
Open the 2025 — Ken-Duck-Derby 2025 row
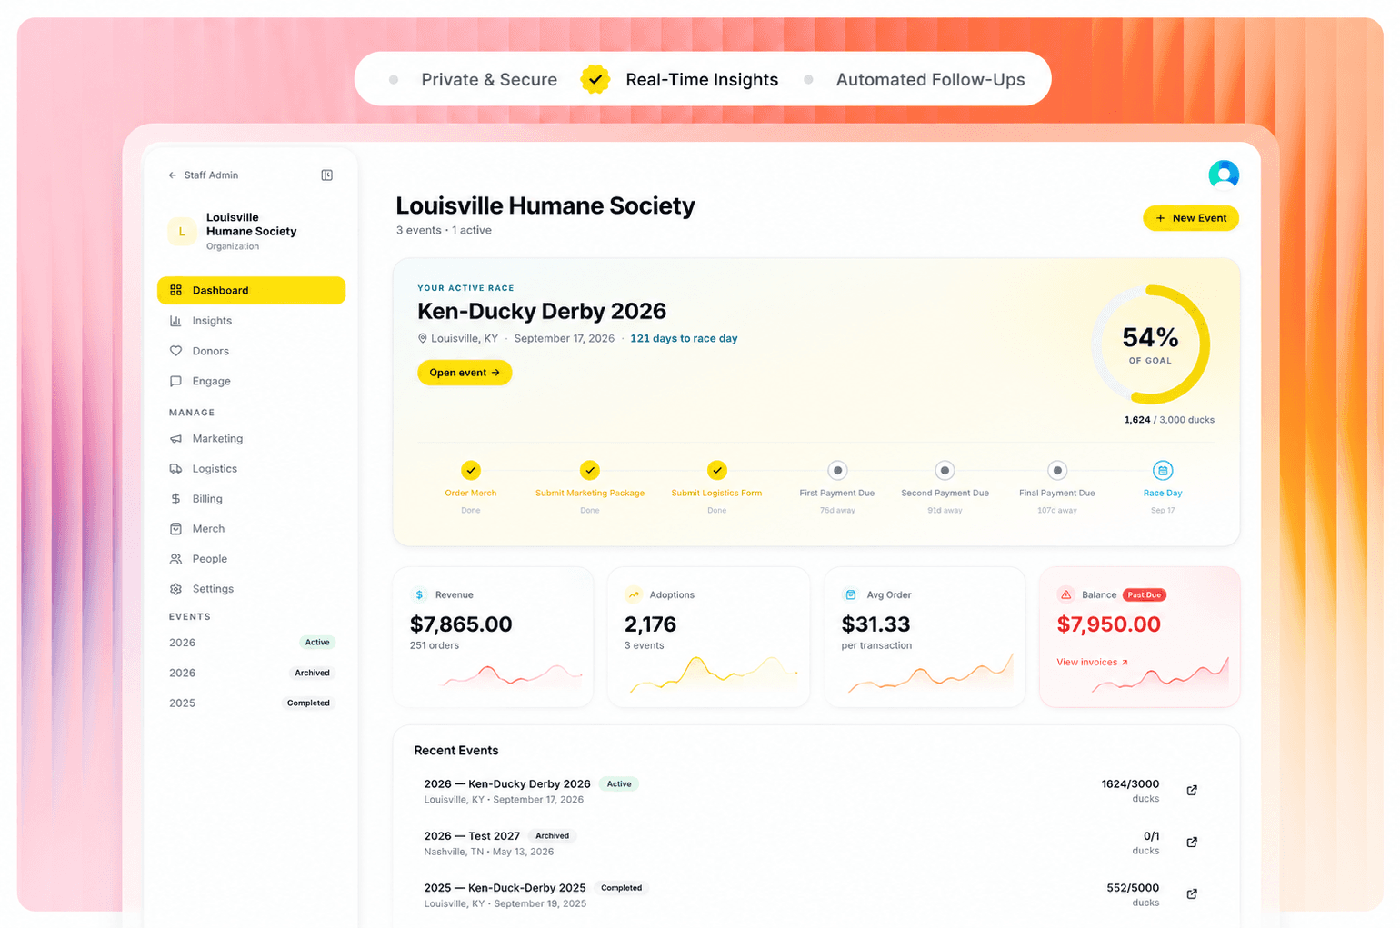tap(815, 894)
